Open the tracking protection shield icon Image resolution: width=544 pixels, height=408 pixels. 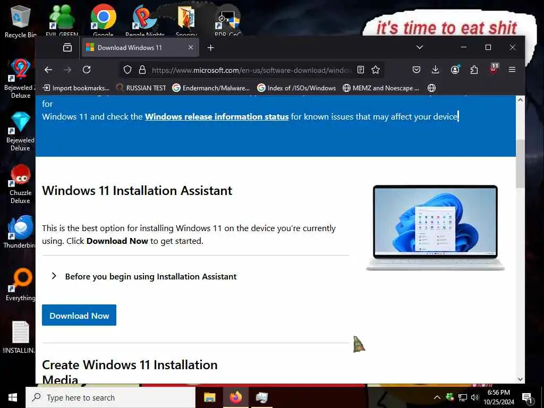[127, 70]
